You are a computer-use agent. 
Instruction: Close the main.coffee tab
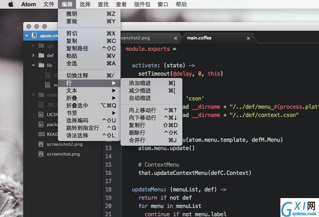(x=248, y=38)
